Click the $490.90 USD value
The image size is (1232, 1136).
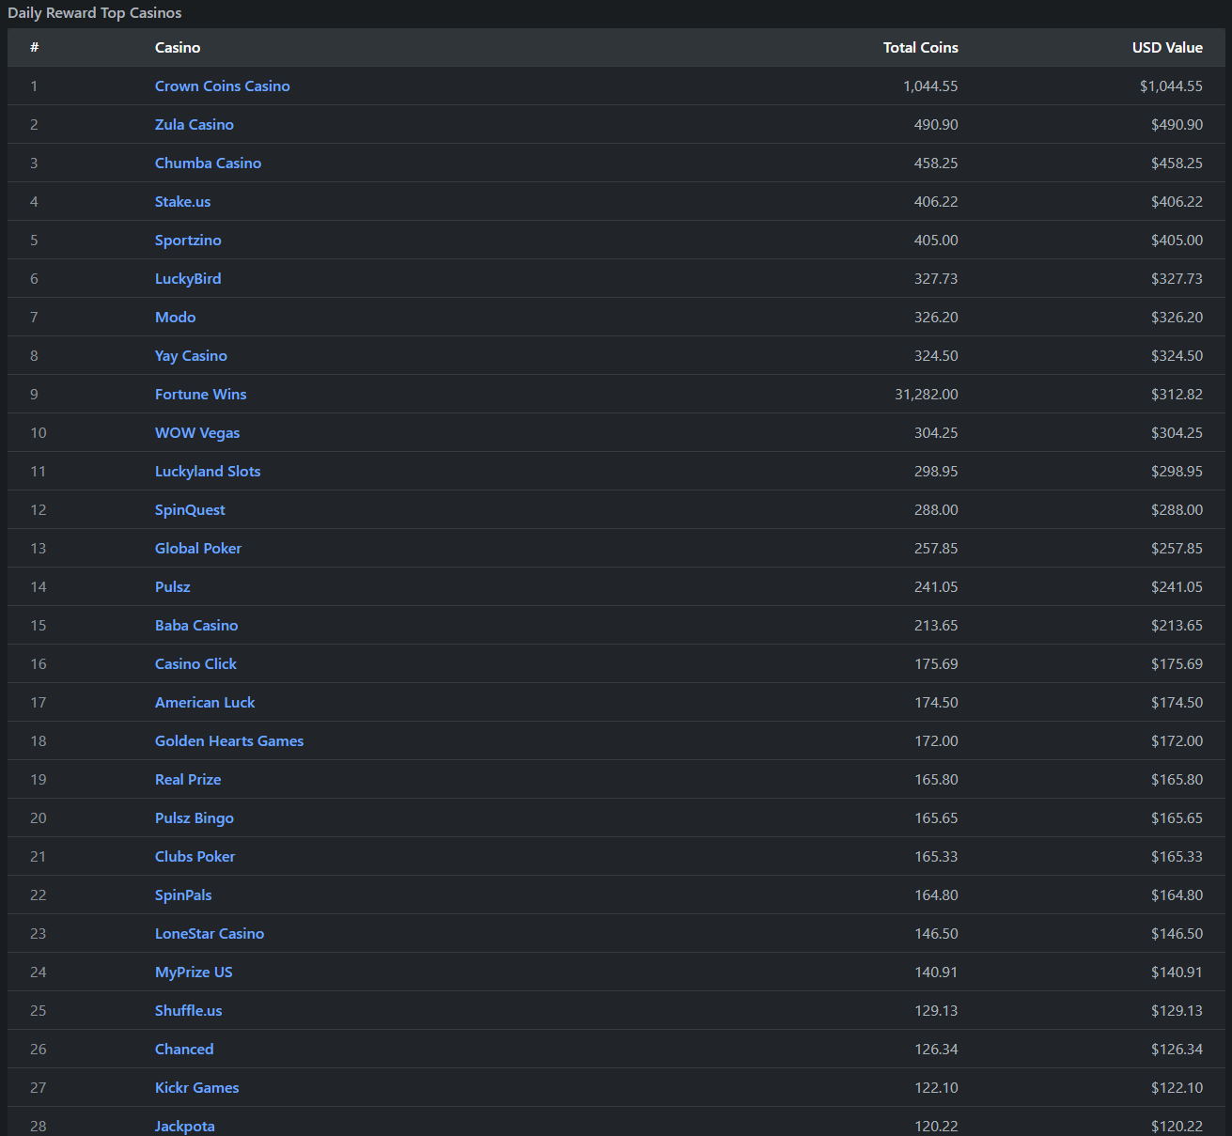(1177, 124)
